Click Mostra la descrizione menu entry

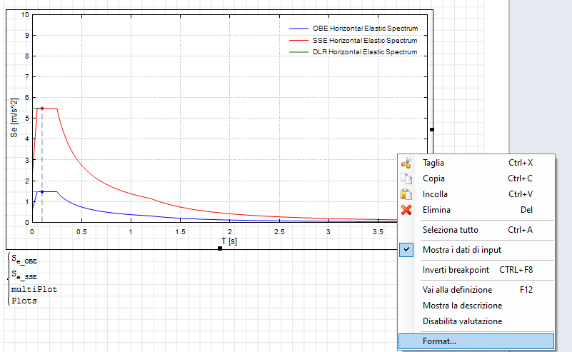(461, 306)
